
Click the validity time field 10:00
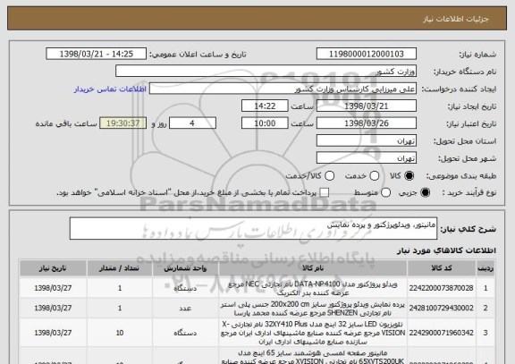pyautogui.click(x=265, y=123)
